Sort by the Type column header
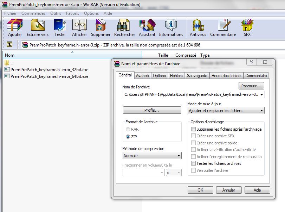The height and width of the screenshot is (212, 285). click(242, 55)
